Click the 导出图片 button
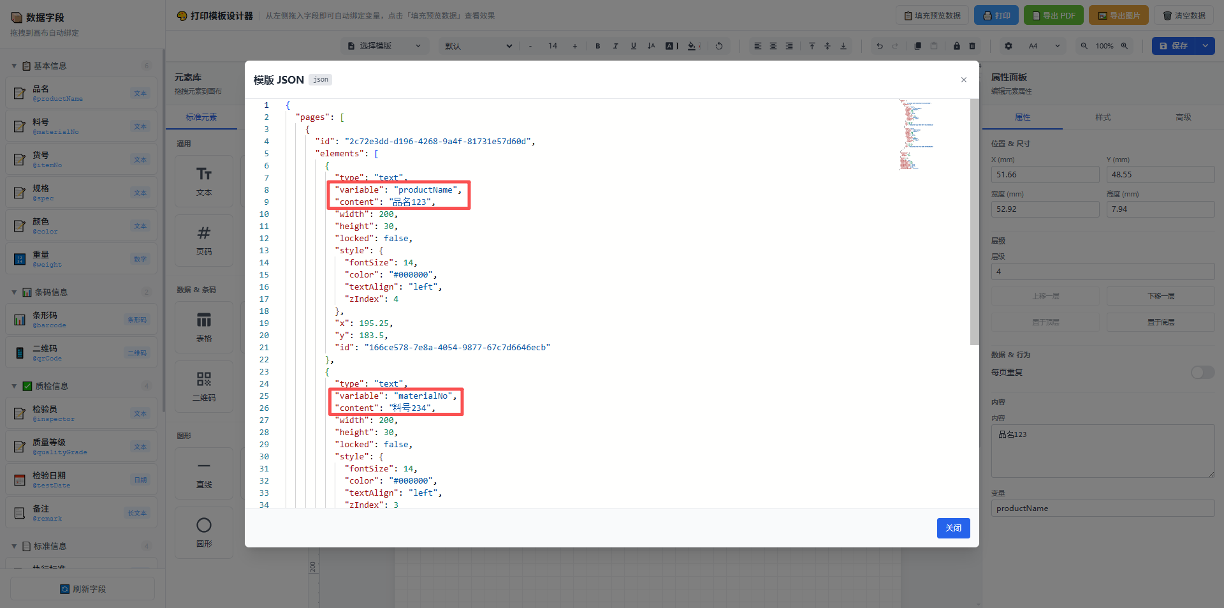This screenshot has height=608, width=1224. (1119, 15)
